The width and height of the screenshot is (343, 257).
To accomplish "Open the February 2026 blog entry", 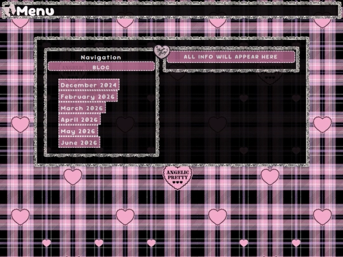I will (x=88, y=96).
